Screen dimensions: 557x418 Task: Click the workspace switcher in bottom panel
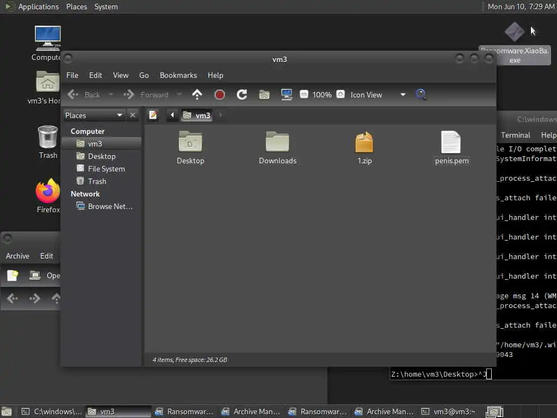[x=494, y=412]
